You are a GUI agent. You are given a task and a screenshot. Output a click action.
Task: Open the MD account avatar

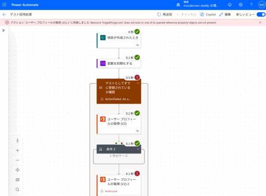pos(262,5)
